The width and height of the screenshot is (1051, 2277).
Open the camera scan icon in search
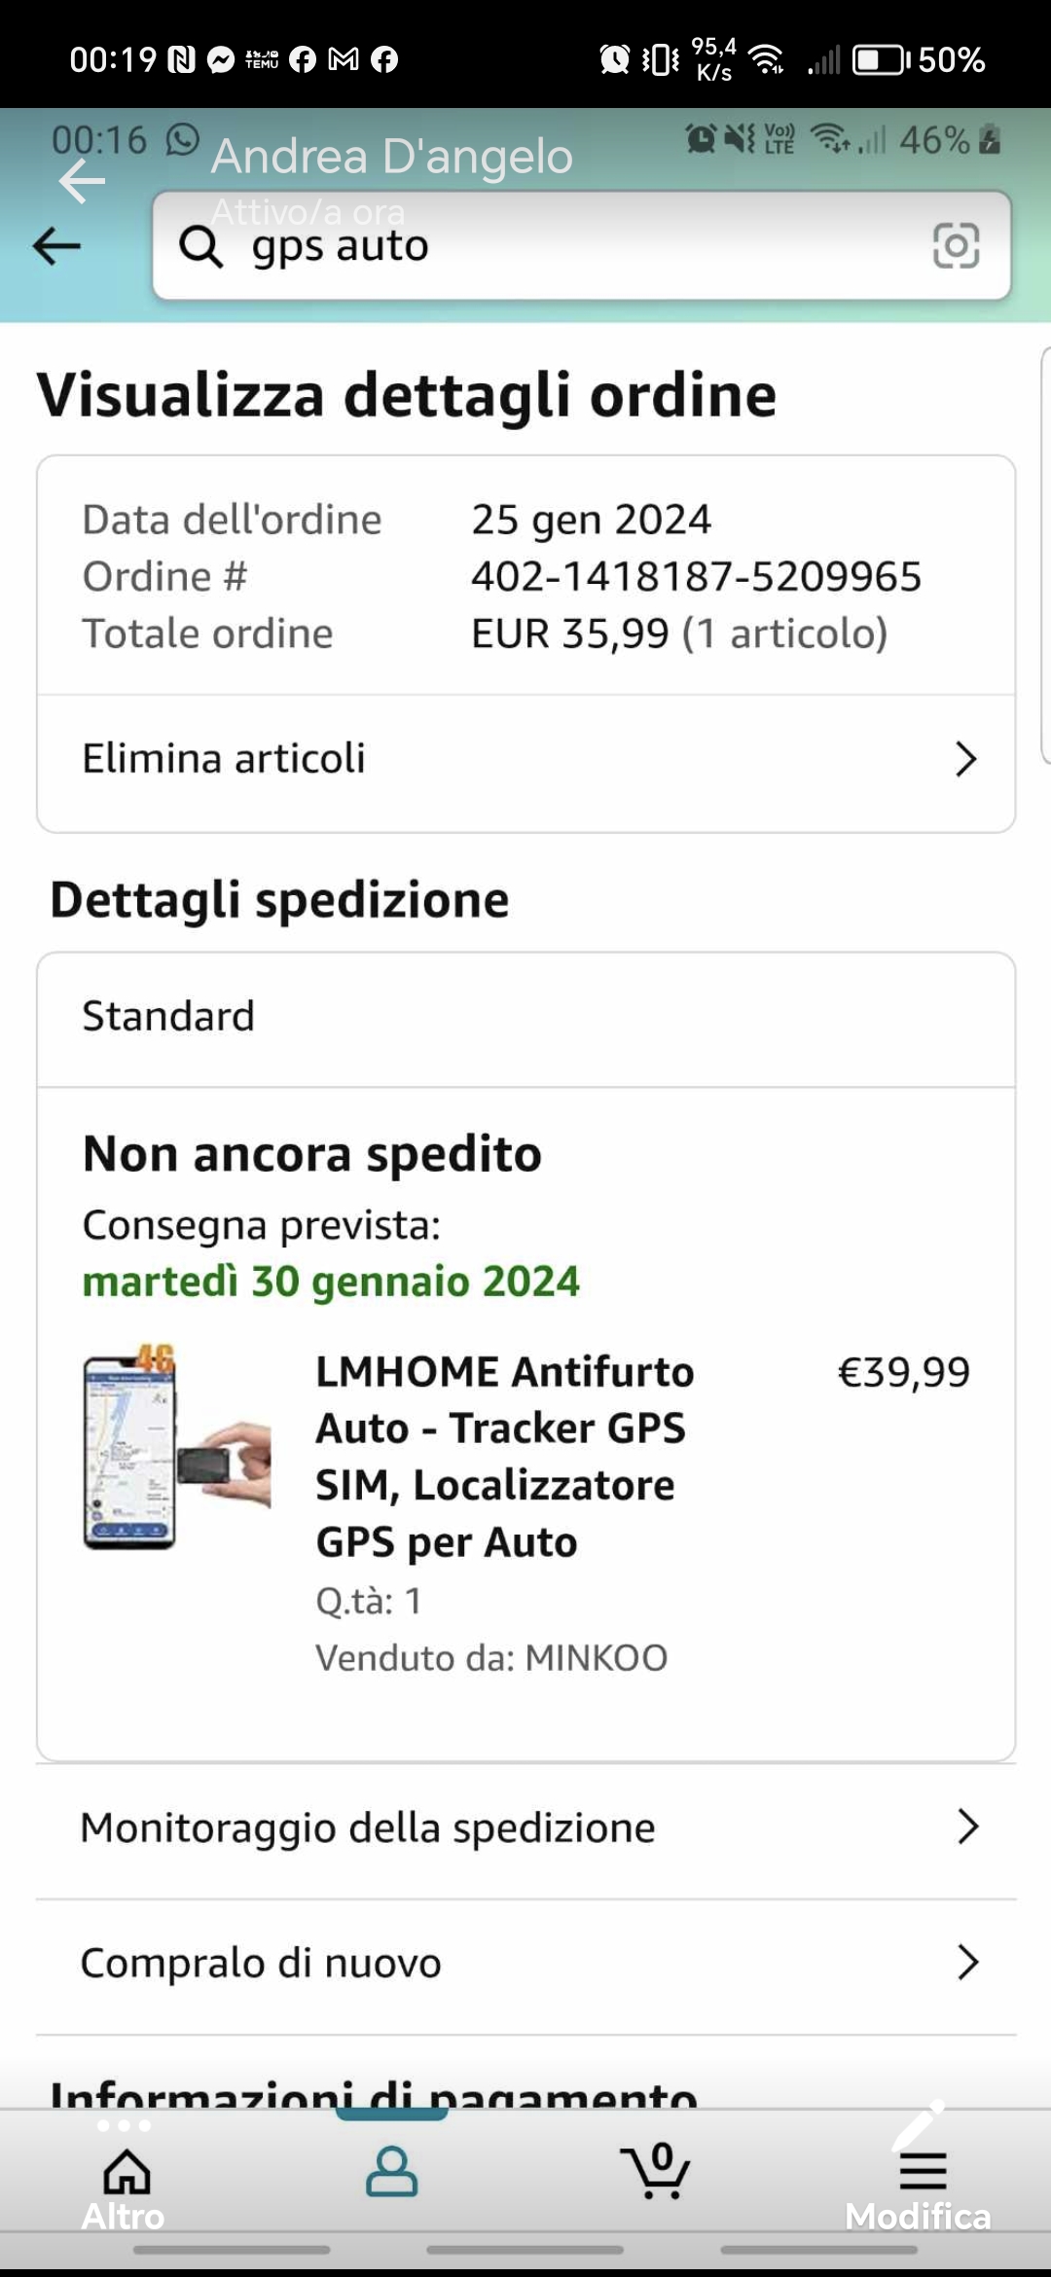[x=956, y=245]
